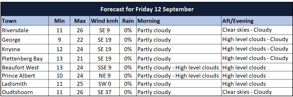Select the Max column header cell

coord(80,21)
